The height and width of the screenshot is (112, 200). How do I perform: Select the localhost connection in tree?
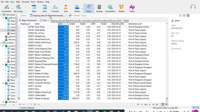point(10,43)
